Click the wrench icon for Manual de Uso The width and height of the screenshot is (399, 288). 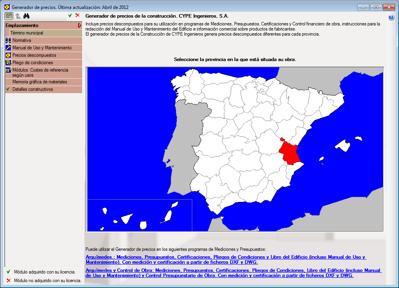coord(8,48)
